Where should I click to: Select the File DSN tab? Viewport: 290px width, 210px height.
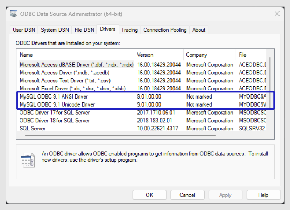coord(84,30)
